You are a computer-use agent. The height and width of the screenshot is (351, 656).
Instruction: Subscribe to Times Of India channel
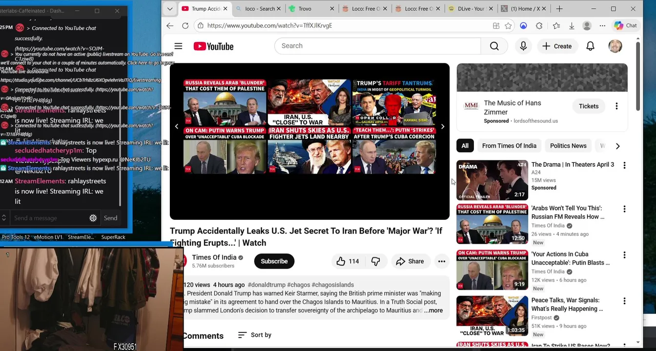point(274,261)
